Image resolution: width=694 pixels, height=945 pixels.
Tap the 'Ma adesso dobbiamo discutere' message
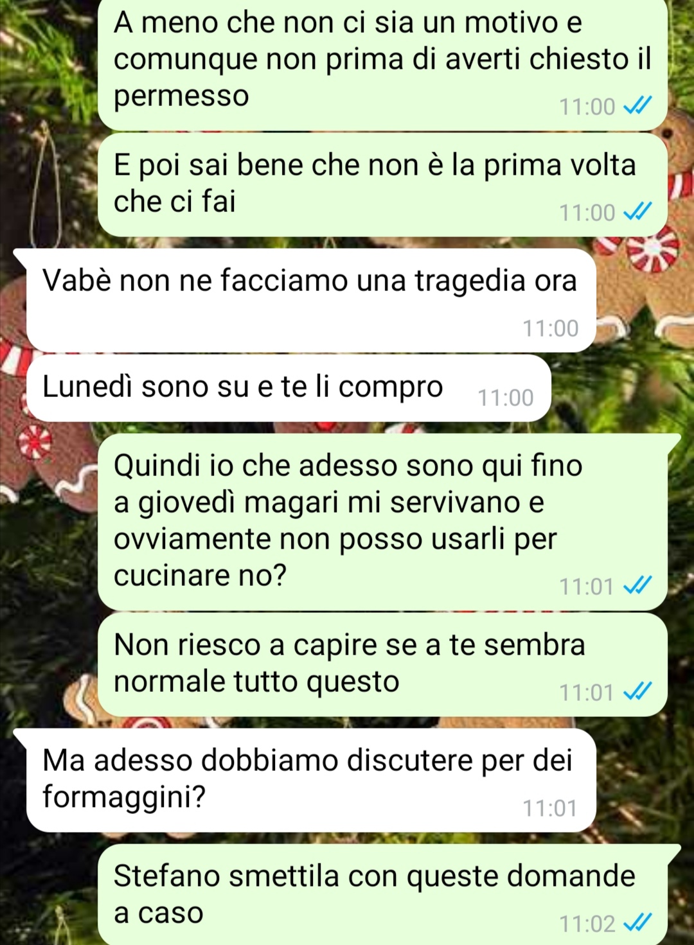tap(311, 780)
